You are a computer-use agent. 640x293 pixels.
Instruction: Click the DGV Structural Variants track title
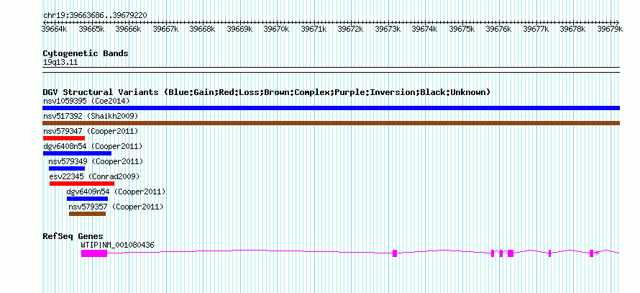click(x=266, y=92)
